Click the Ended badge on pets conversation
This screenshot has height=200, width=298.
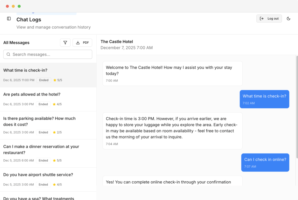pyautogui.click(x=43, y=104)
